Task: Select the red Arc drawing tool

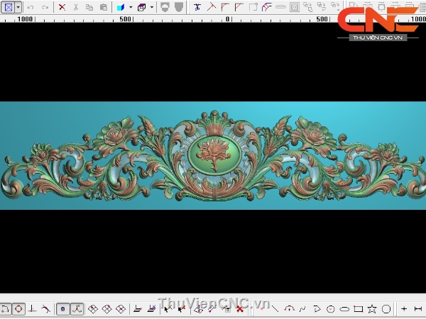Action: [290, 309]
